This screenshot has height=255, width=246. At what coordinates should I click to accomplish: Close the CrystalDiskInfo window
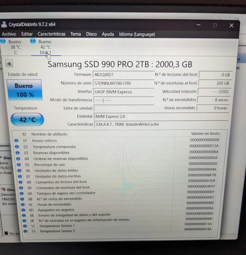coord(232,25)
